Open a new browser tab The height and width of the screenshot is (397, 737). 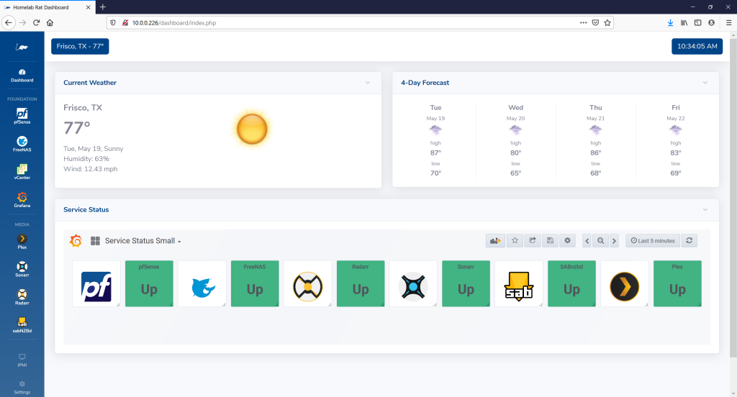coord(103,7)
